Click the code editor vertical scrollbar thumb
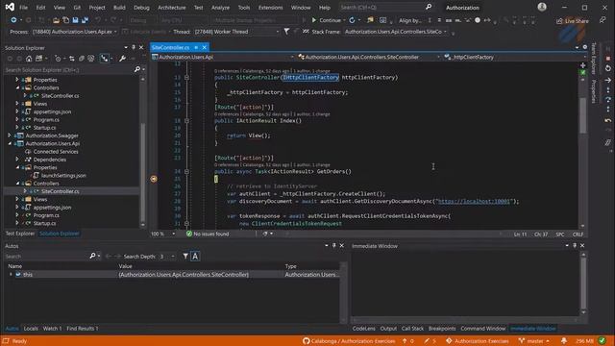The width and height of the screenshot is (615, 346). coord(583,115)
